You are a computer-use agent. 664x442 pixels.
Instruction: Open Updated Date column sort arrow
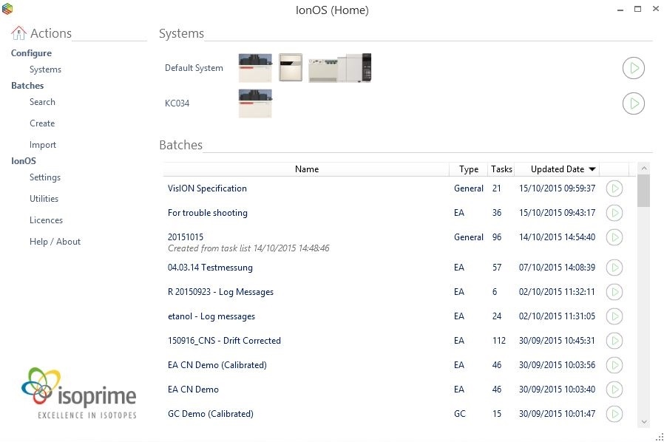pyautogui.click(x=592, y=169)
